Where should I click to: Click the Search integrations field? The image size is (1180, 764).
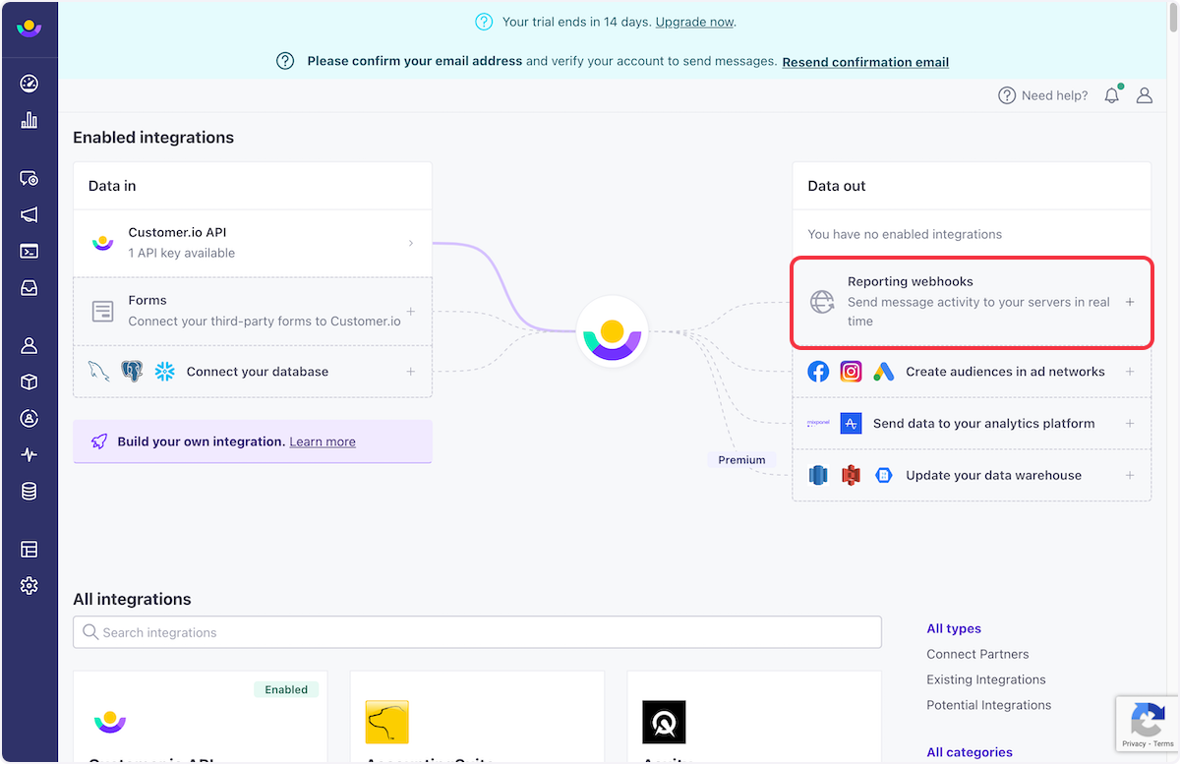pyautogui.click(x=477, y=632)
